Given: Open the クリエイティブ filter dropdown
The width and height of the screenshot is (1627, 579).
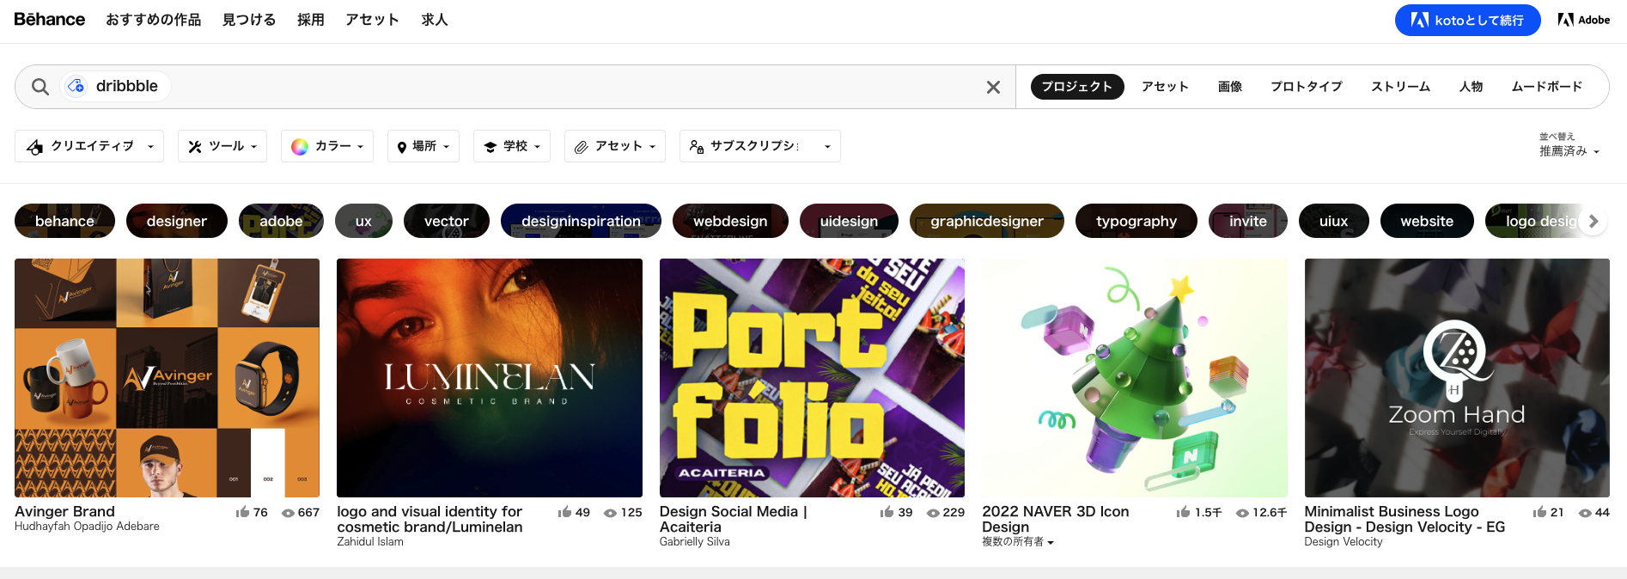Looking at the screenshot, I should click(x=90, y=146).
